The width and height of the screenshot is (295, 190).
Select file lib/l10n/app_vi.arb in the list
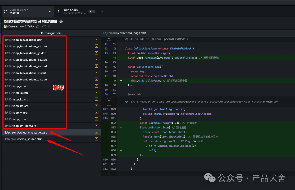pos(51,113)
